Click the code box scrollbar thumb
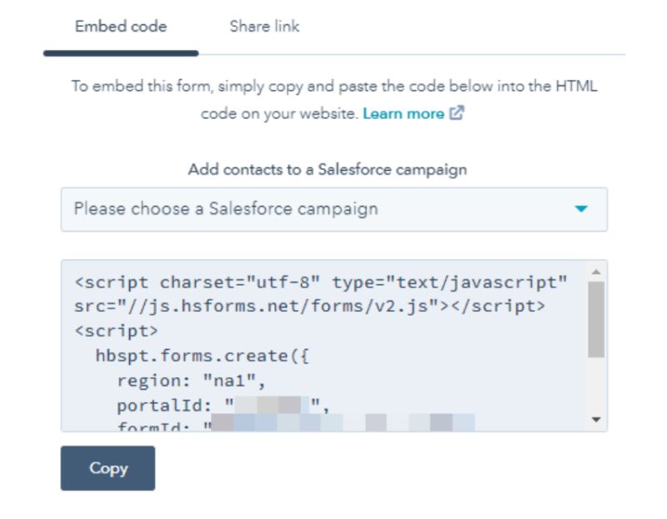Image resolution: width=667 pixels, height=519 pixels. click(x=595, y=319)
